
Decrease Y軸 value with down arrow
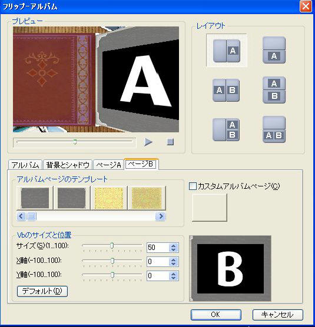(x=174, y=278)
